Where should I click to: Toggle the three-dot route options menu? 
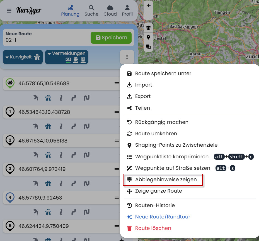pyautogui.click(x=127, y=57)
